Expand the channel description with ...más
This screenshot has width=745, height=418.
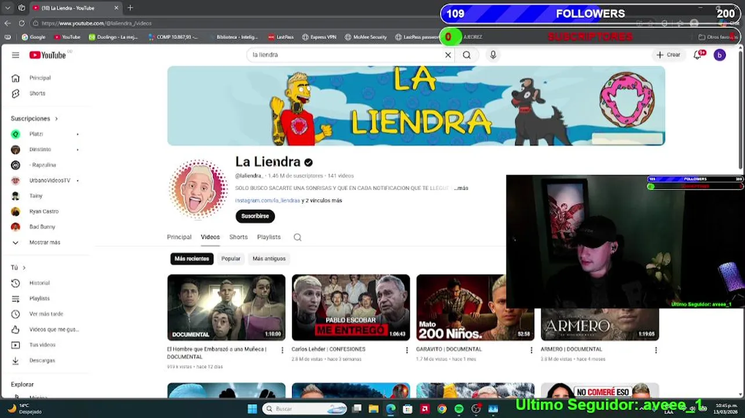[x=461, y=188]
